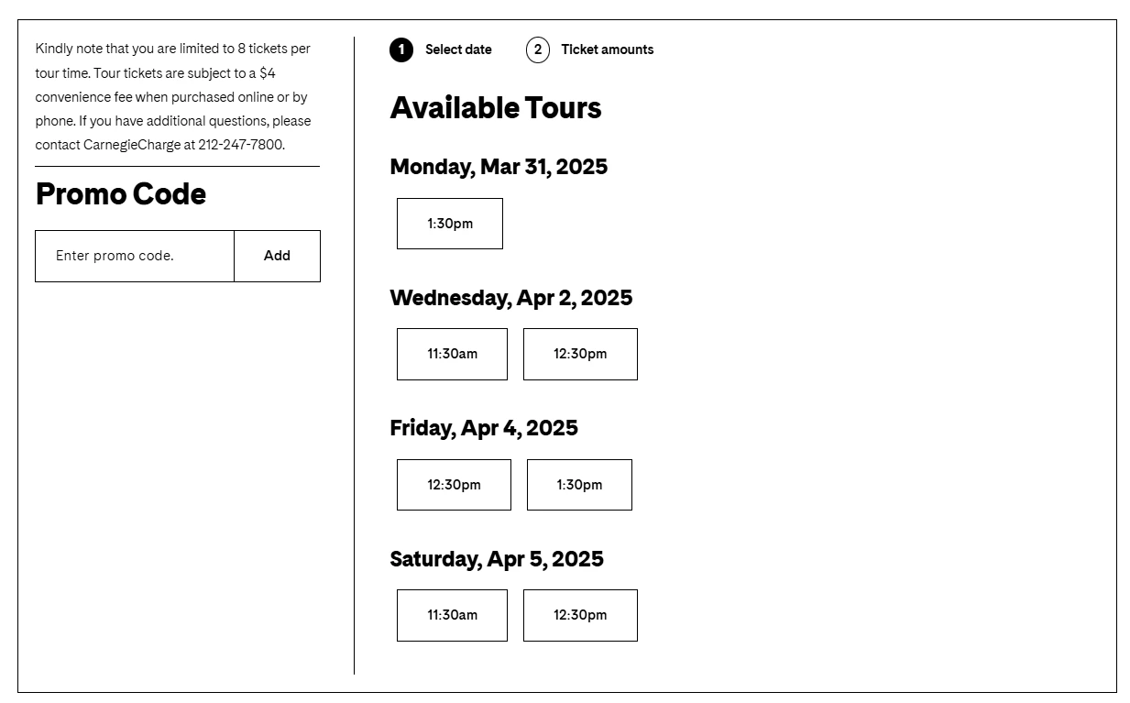Screen dimensions: 1130x703
Task: Click the step 1 circle icon
Action: tap(400, 49)
